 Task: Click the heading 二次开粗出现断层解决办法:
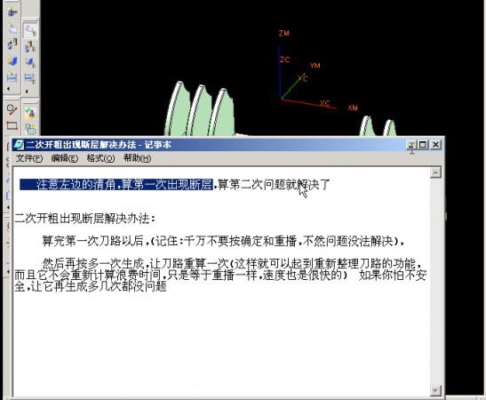click(x=85, y=219)
